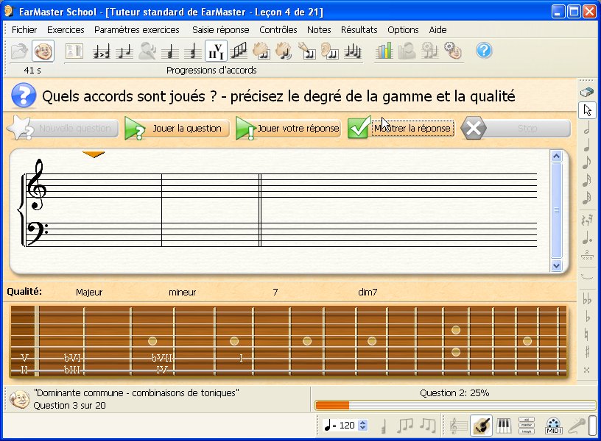Viewport: 601px width, 441px height.
Task: Open the statistics bar chart icon
Action: point(384,51)
